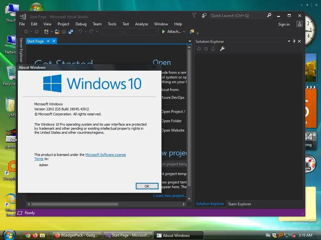Image resolution: width=321 pixels, height=240 pixels.
Task: Open the File menu
Action: click(x=22, y=24)
